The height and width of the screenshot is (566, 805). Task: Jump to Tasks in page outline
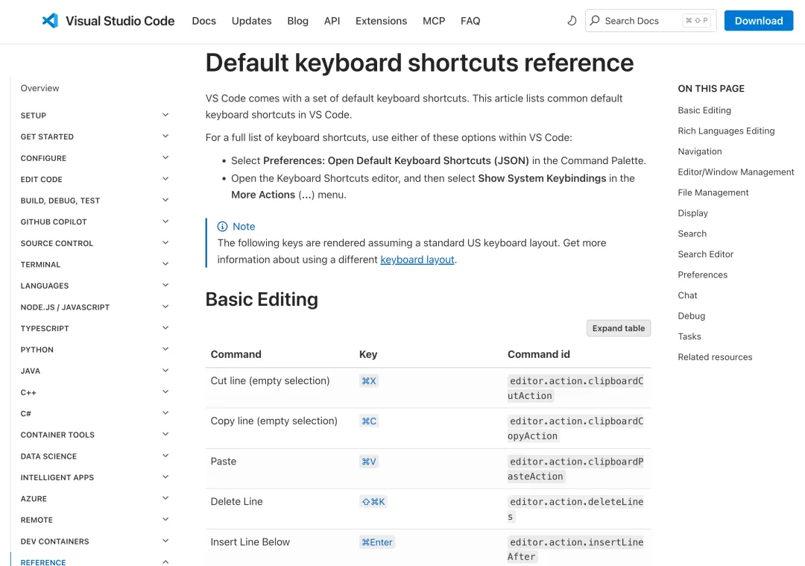(x=689, y=336)
